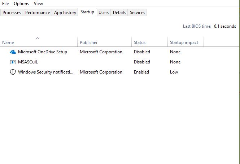Click the sort arrow above Name
Image resolution: width=240 pixels, height=164 pixels.
[x=37, y=38]
